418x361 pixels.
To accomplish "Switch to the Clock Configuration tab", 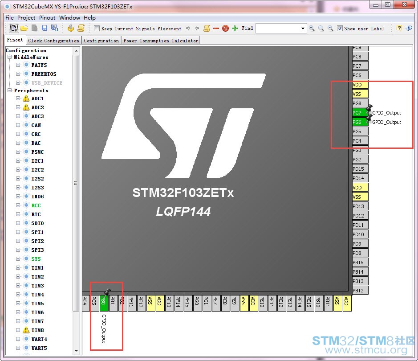I will pos(53,41).
